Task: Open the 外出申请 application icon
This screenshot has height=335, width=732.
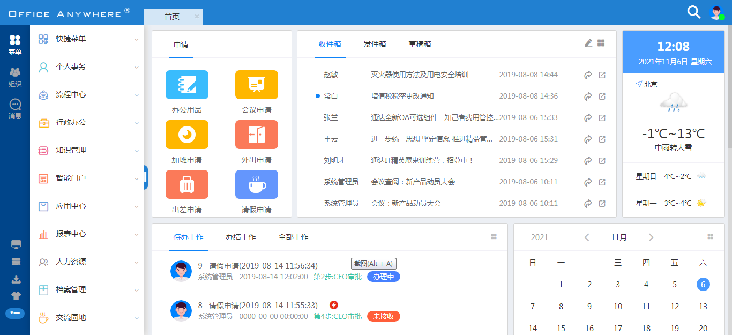Action: (256, 135)
